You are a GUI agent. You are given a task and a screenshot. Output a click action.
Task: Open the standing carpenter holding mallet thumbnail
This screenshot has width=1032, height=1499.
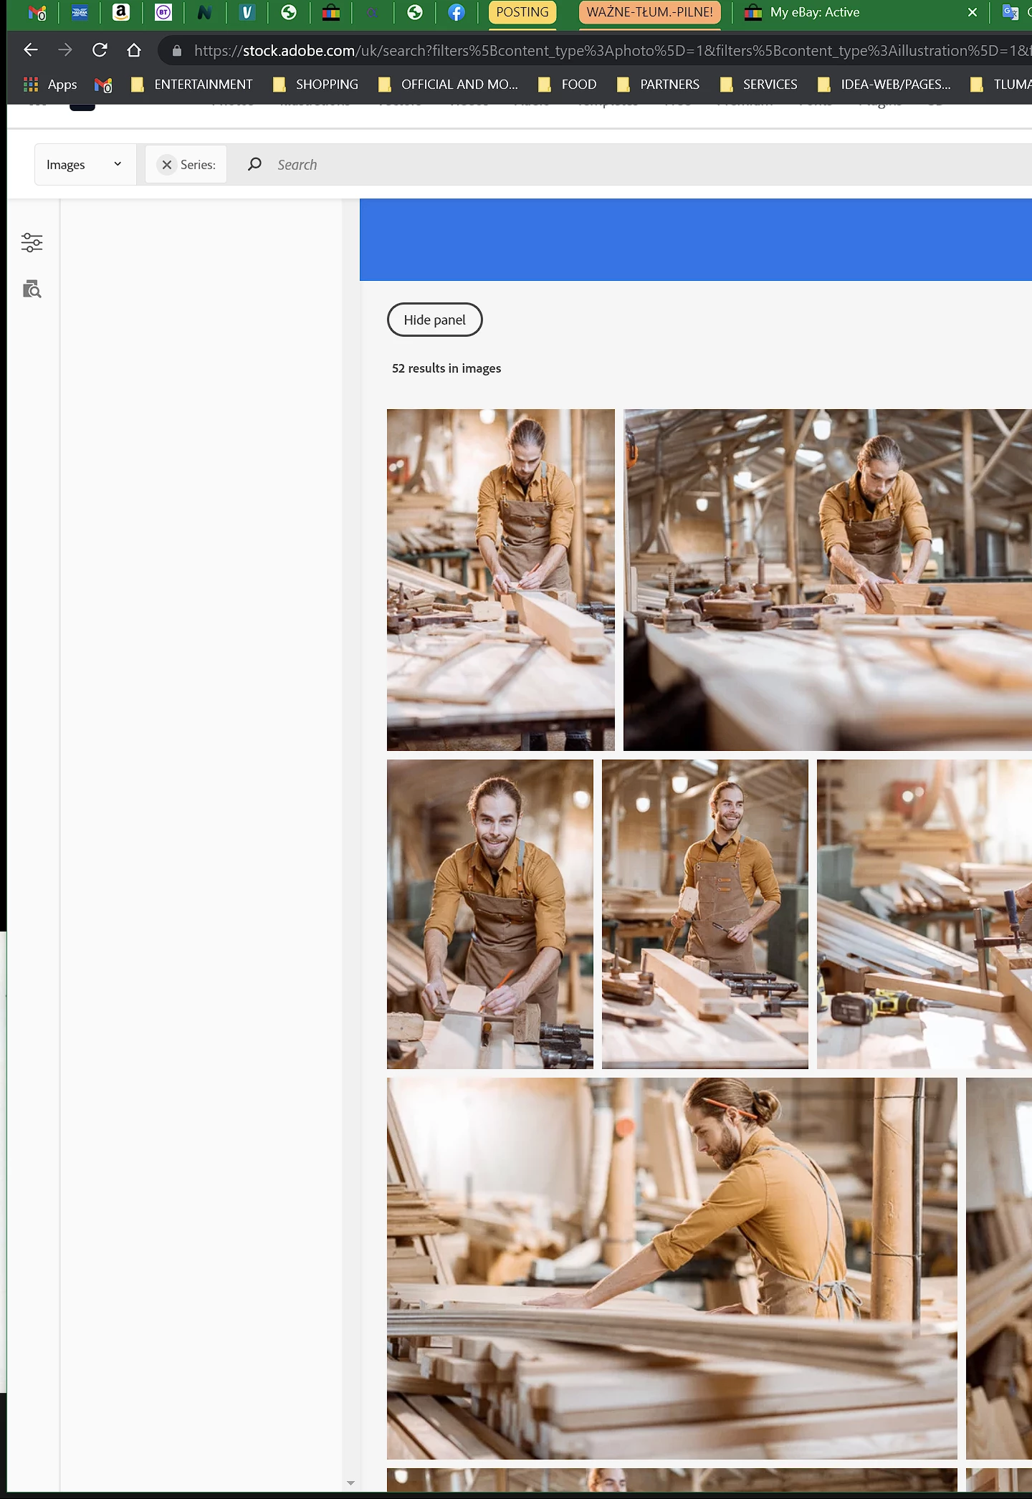[705, 914]
